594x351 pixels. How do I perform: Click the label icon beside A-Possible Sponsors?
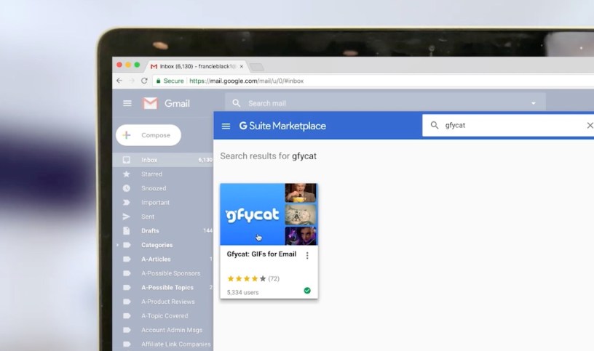click(127, 273)
